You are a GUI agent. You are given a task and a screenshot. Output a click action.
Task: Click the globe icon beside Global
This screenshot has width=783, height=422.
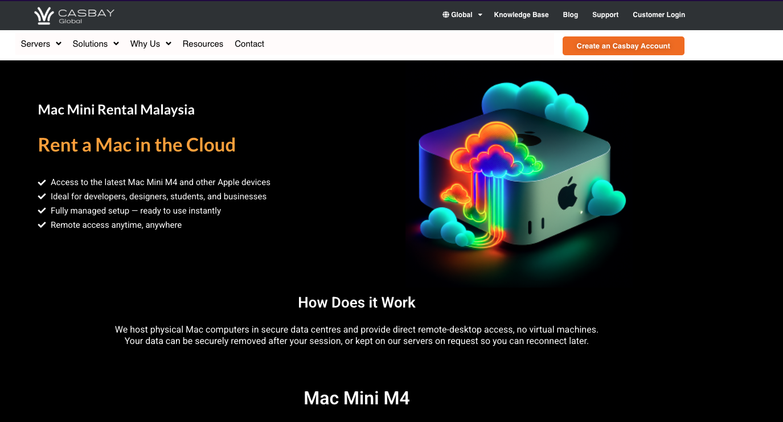(446, 15)
